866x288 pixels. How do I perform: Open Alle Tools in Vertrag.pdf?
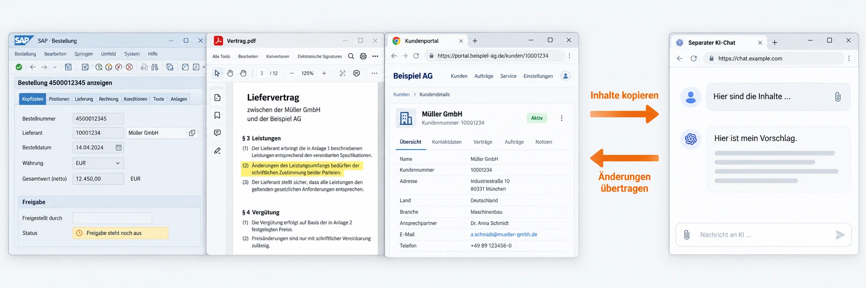[x=221, y=56]
